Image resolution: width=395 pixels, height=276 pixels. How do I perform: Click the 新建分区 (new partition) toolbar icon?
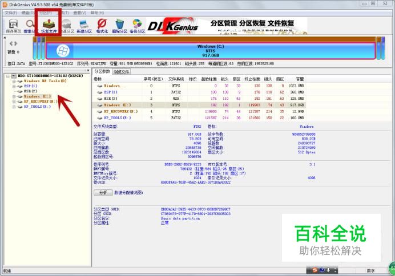pos(84,24)
